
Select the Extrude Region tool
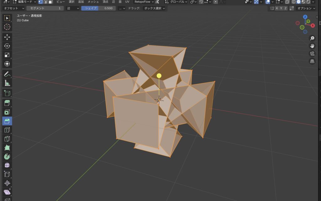7,103
